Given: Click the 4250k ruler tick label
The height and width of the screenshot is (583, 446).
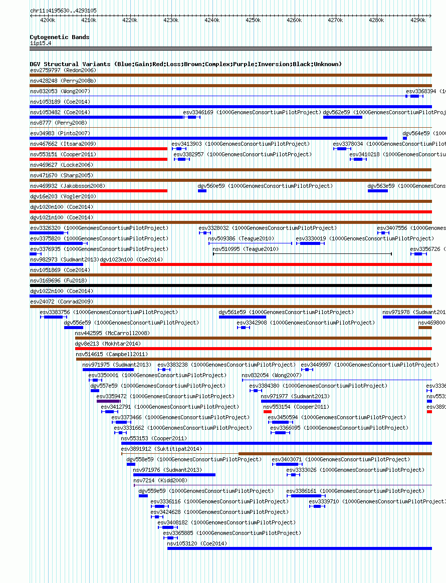Looking at the screenshot, I should click(253, 20).
